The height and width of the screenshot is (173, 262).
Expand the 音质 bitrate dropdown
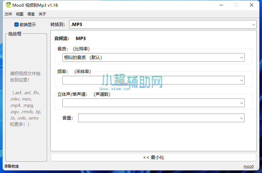tap(154, 57)
